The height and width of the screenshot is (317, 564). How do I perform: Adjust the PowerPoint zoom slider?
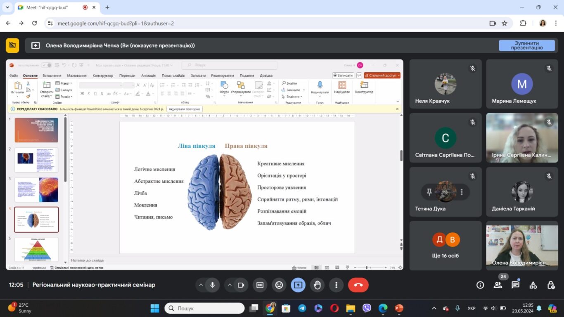pyautogui.click(x=367, y=267)
